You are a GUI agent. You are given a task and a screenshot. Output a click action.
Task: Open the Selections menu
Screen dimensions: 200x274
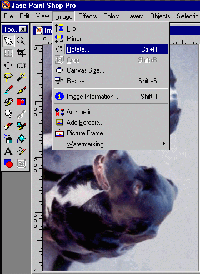point(188,16)
